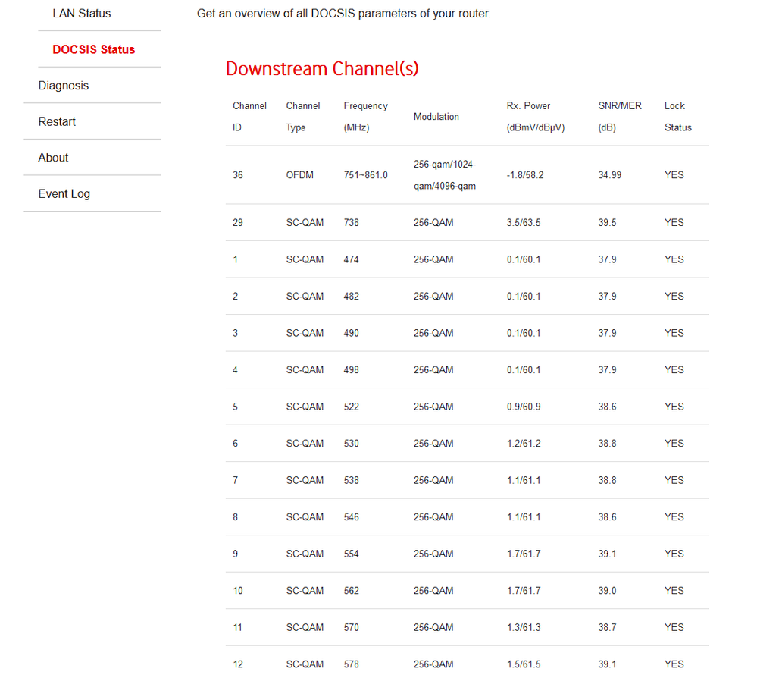The height and width of the screenshot is (675, 757).
Task: Click YES lock status for channel 36
Action: [674, 175]
